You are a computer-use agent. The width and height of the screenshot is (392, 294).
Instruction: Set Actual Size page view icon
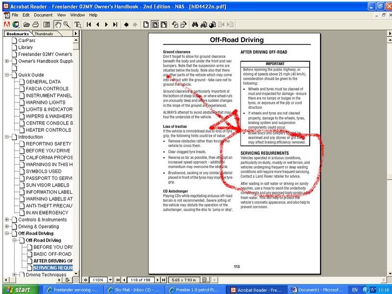point(146,24)
